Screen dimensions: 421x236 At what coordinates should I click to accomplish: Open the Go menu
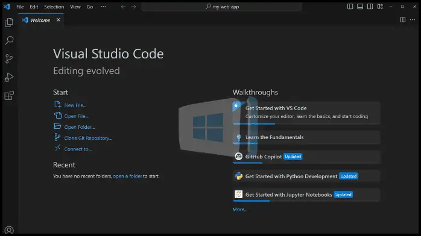(x=90, y=7)
